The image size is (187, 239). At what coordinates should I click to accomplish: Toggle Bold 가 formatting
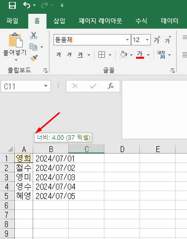(59, 55)
